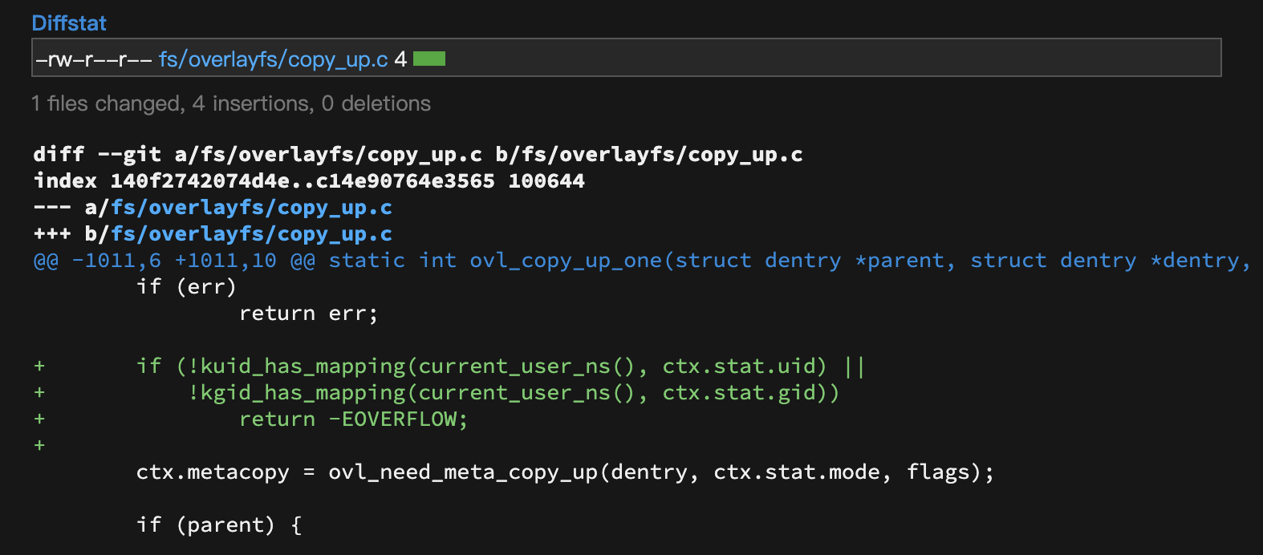1263x555 pixels.
Task: Click the 'diff --git' header line
Action: [418, 155]
